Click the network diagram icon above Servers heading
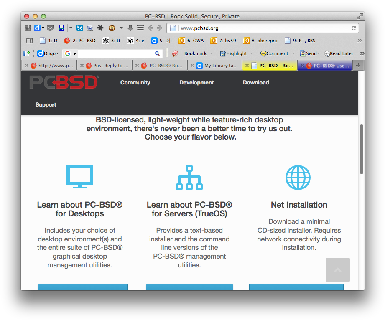The width and height of the screenshot is (385, 320). 189,178
